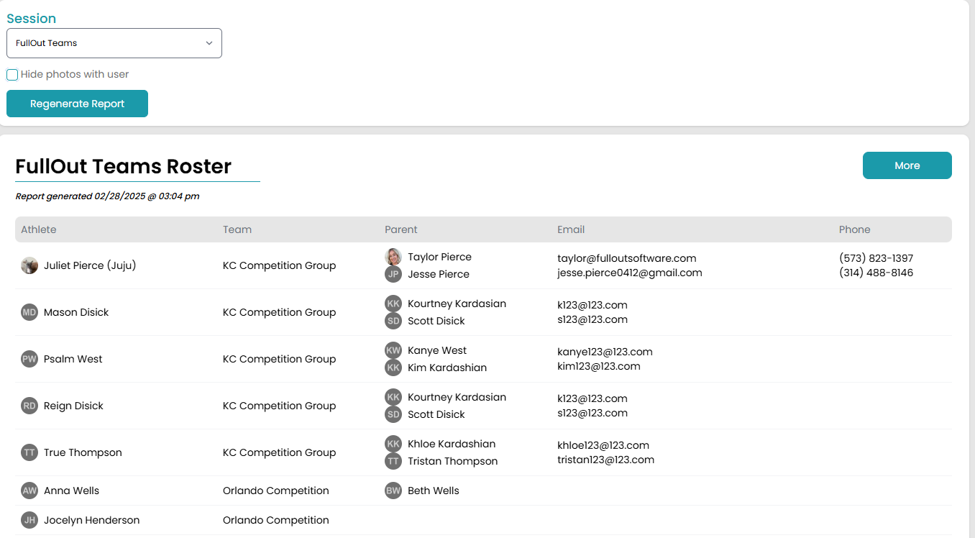Image resolution: width=975 pixels, height=538 pixels.
Task: Click True Thompson athlete TT avatar
Action: 29,452
